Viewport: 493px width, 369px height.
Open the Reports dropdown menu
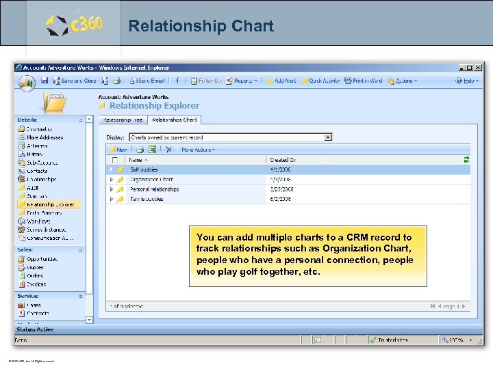click(242, 81)
